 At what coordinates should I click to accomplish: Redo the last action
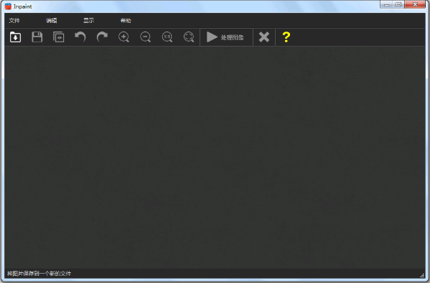pos(102,37)
